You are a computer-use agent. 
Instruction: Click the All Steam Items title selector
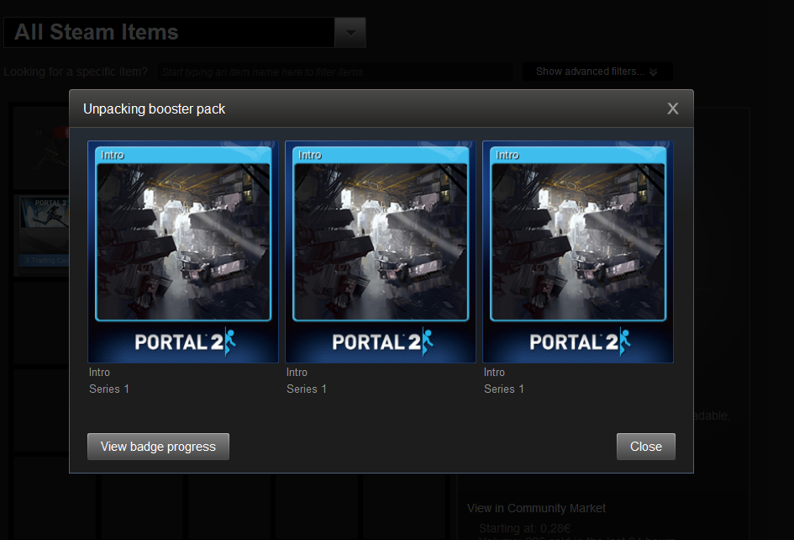[x=168, y=32]
